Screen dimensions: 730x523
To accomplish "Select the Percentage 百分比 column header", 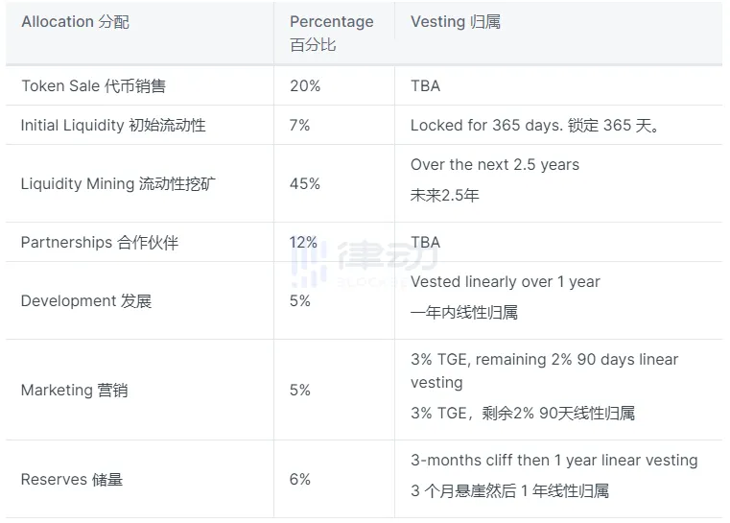I will 331,33.
